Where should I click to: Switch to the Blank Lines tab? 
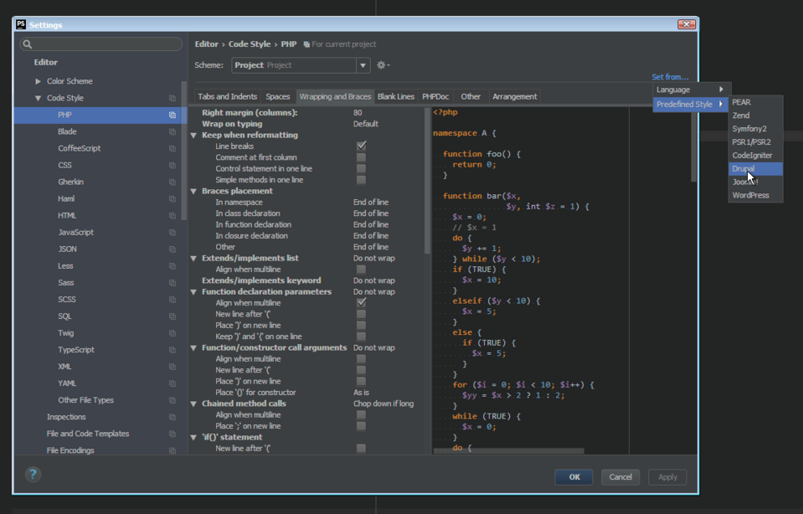395,97
